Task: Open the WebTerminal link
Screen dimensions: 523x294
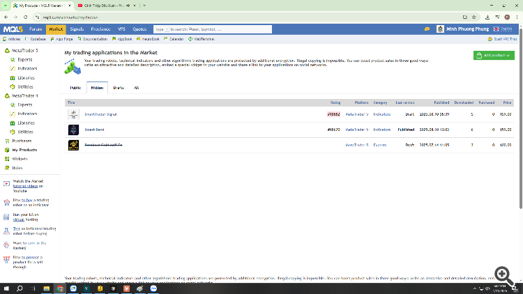Action: pos(202,39)
